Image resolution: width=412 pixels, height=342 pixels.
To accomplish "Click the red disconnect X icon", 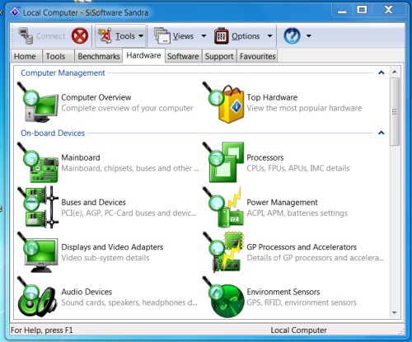I will point(80,35).
